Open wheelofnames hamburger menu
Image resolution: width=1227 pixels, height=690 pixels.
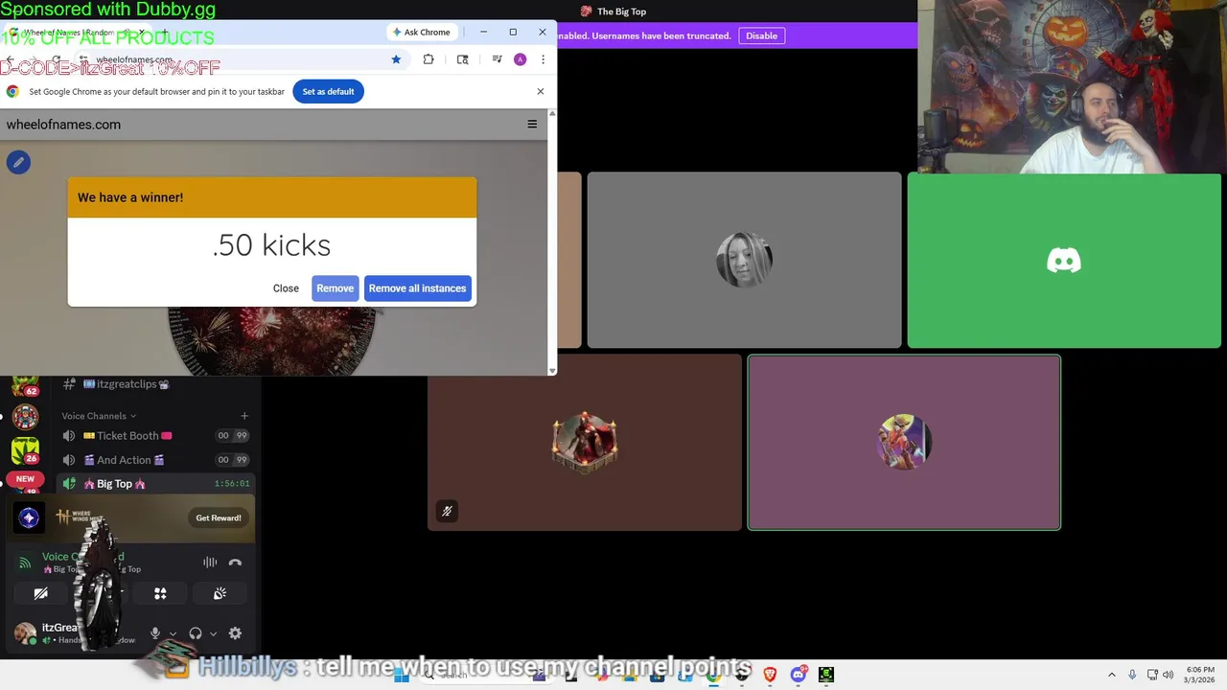[x=532, y=124]
